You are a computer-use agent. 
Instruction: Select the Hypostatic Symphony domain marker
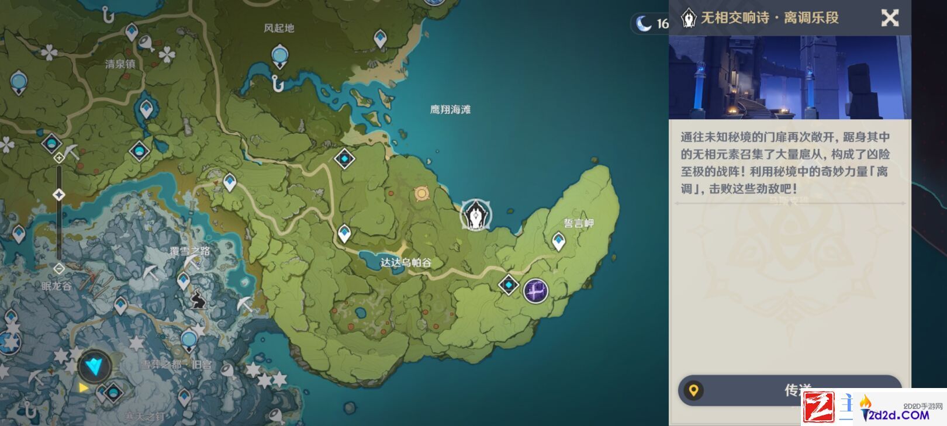click(476, 215)
